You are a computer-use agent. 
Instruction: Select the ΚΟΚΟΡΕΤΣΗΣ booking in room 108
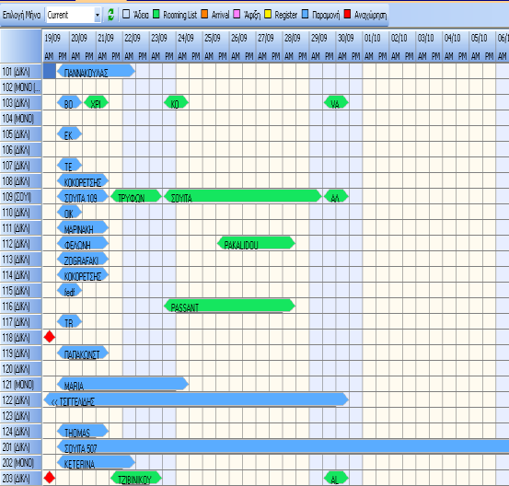(83, 180)
